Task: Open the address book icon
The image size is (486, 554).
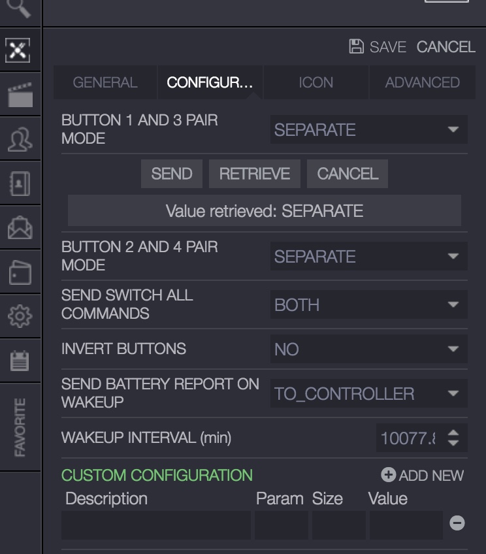Action: [20, 184]
